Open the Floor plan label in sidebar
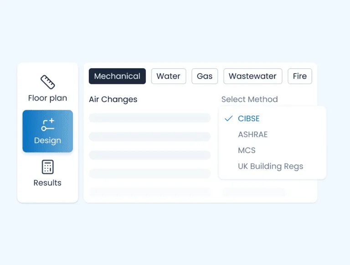The image size is (350, 265). (x=47, y=98)
